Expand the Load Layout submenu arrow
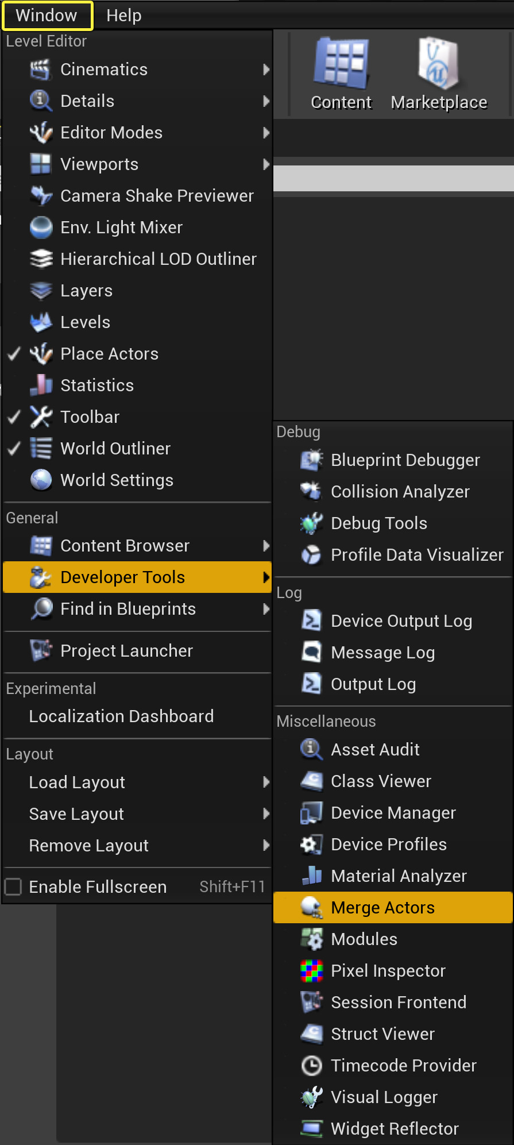 tap(266, 782)
